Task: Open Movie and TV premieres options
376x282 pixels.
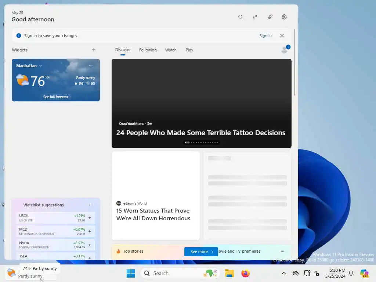Action: 282,251
